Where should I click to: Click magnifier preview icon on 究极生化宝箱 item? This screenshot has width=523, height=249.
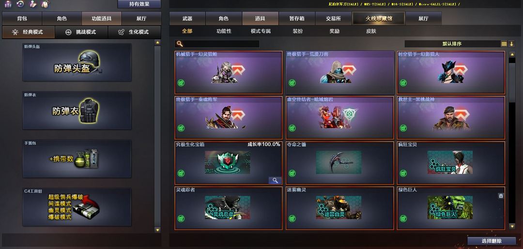(275, 180)
